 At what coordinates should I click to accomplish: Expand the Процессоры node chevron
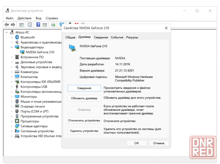pyautogui.click(x=12, y=121)
